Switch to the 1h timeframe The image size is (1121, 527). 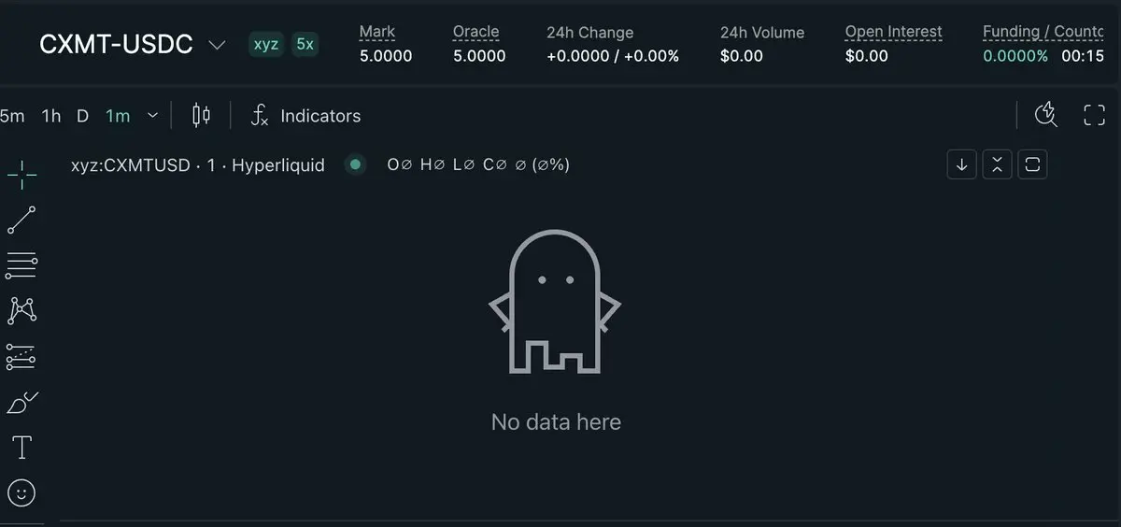coord(51,116)
